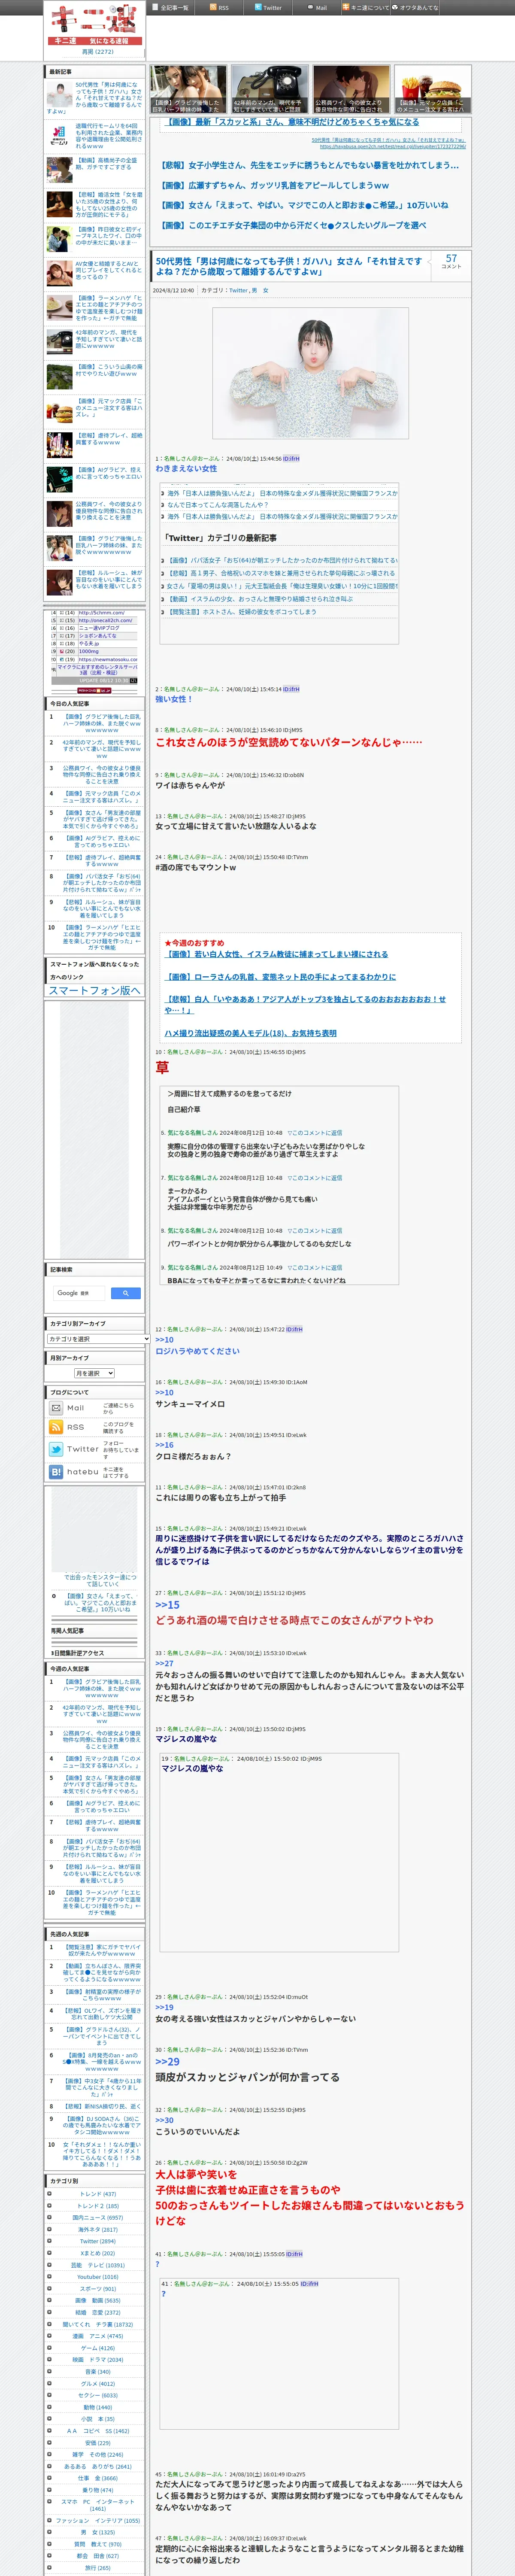This screenshot has height=2576, width=515.
Task: View the main article photo of woman
Action: 310,373
